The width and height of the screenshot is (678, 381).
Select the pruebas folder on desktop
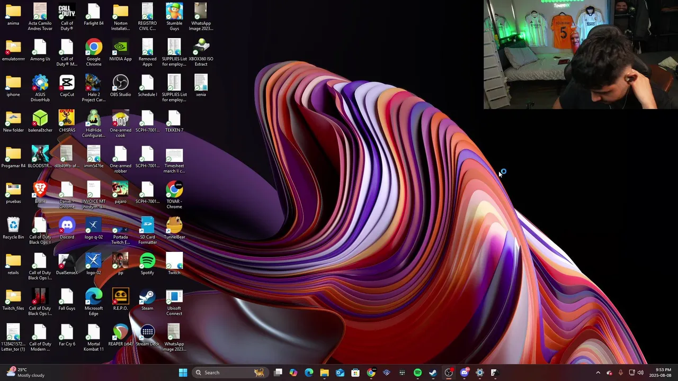tap(13, 193)
